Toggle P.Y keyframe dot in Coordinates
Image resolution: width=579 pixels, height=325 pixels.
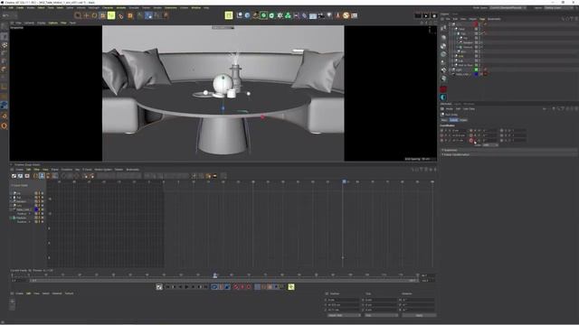click(x=441, y=135)
